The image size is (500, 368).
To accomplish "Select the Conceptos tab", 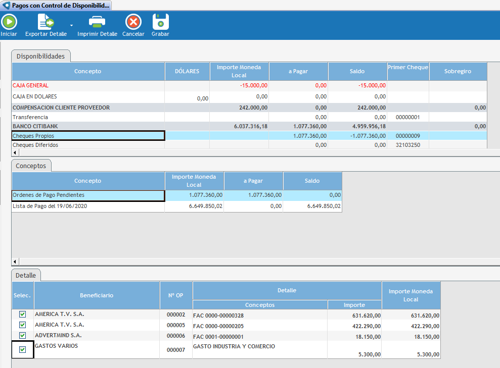I will coord(31,166).
